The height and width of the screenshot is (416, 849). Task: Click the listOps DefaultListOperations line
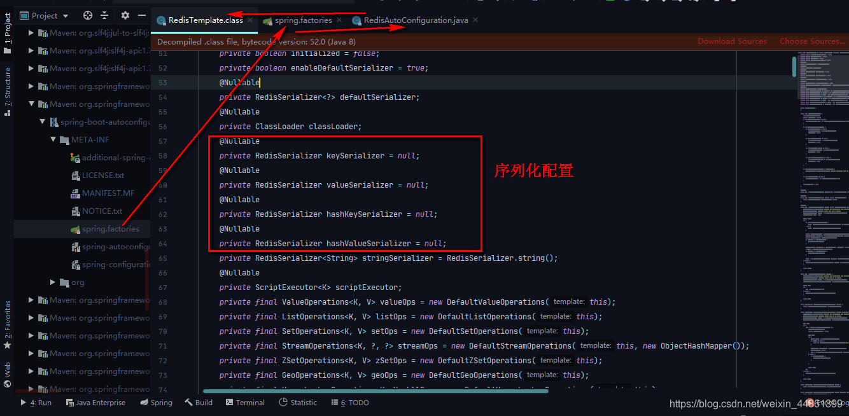tap(410, 317)
